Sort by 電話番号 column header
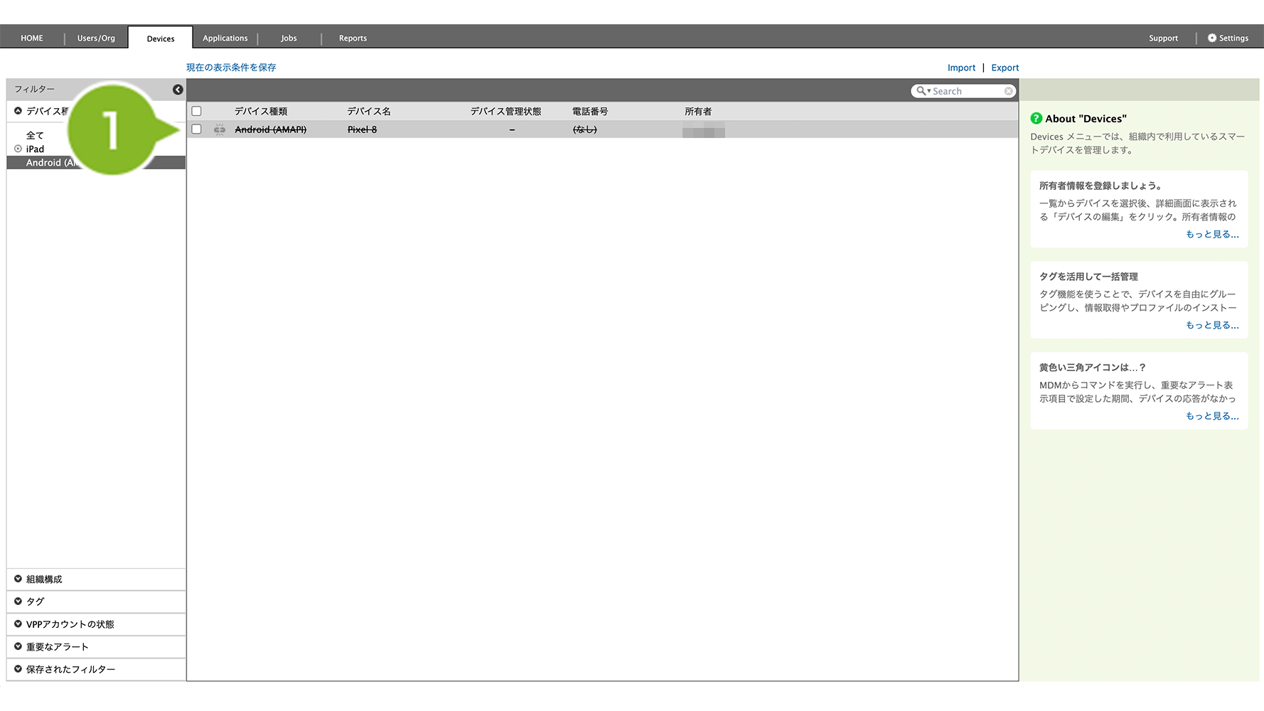 590,111
